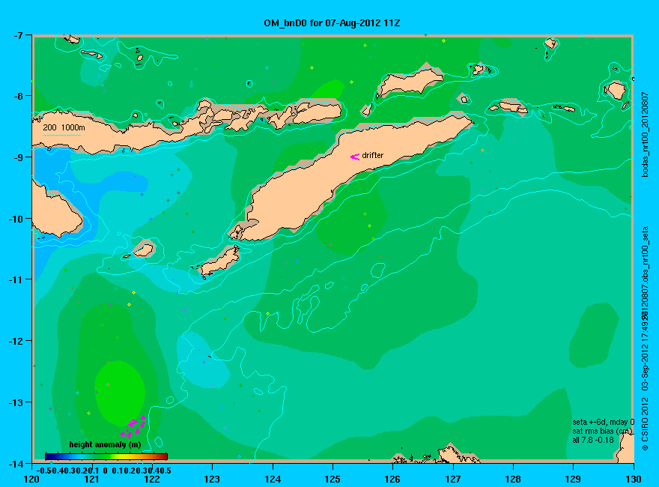Viewport: 659px width, 487px height.
Task: Click the 'all 7.8 -0.18' statistics line
Action: (593, 440)
